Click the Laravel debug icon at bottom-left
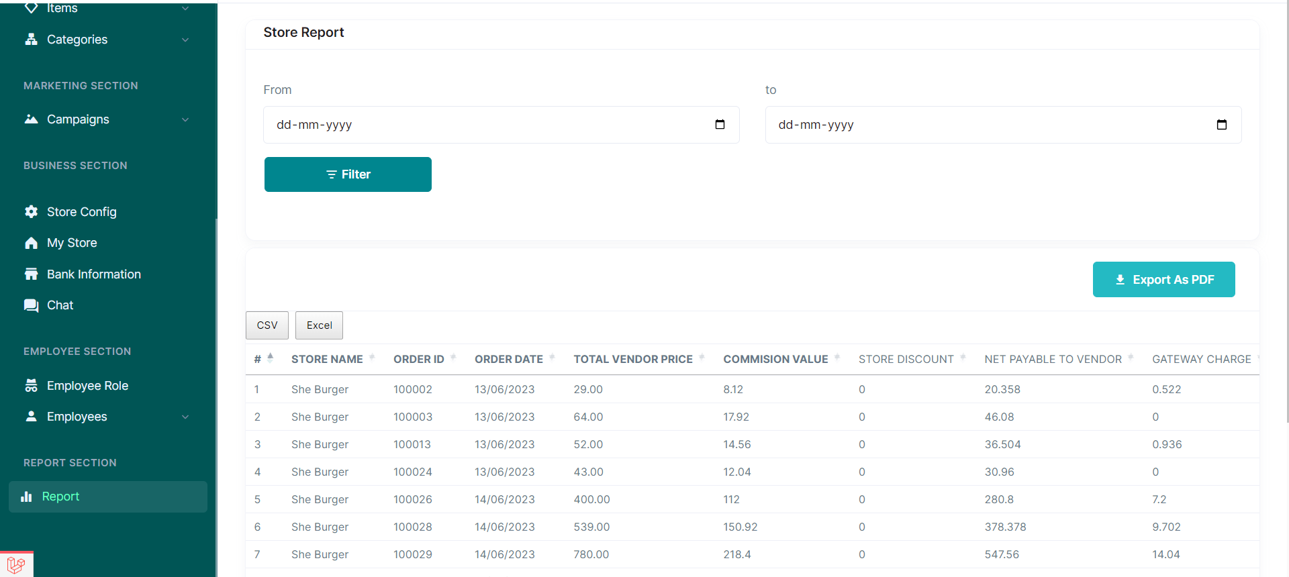This screenshot has width=1289, height=577. pyautogui.click(x=16, y=564)
